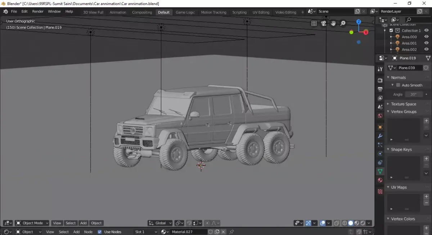Toggle Collection 1 exclude checkbox in outliner
Image resolution: width=432 pixels, height=235 pixels.
tap(391, 31)
